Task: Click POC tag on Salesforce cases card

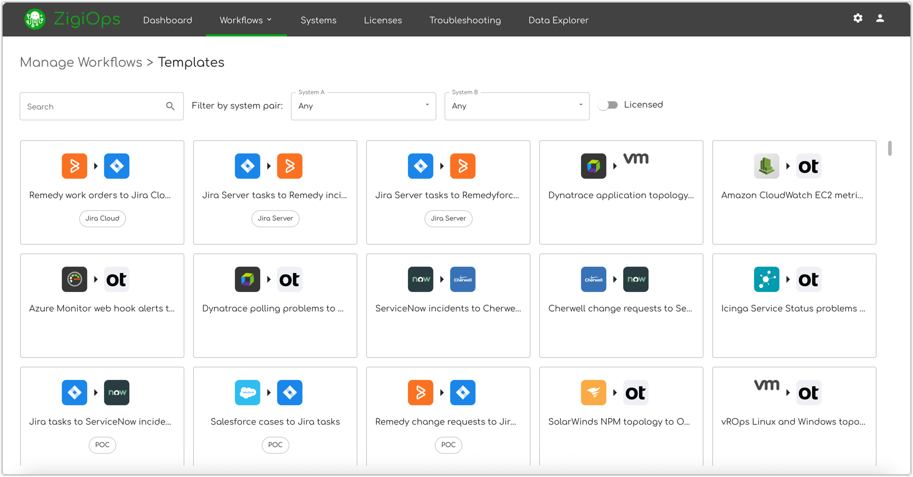Action: 275,445
